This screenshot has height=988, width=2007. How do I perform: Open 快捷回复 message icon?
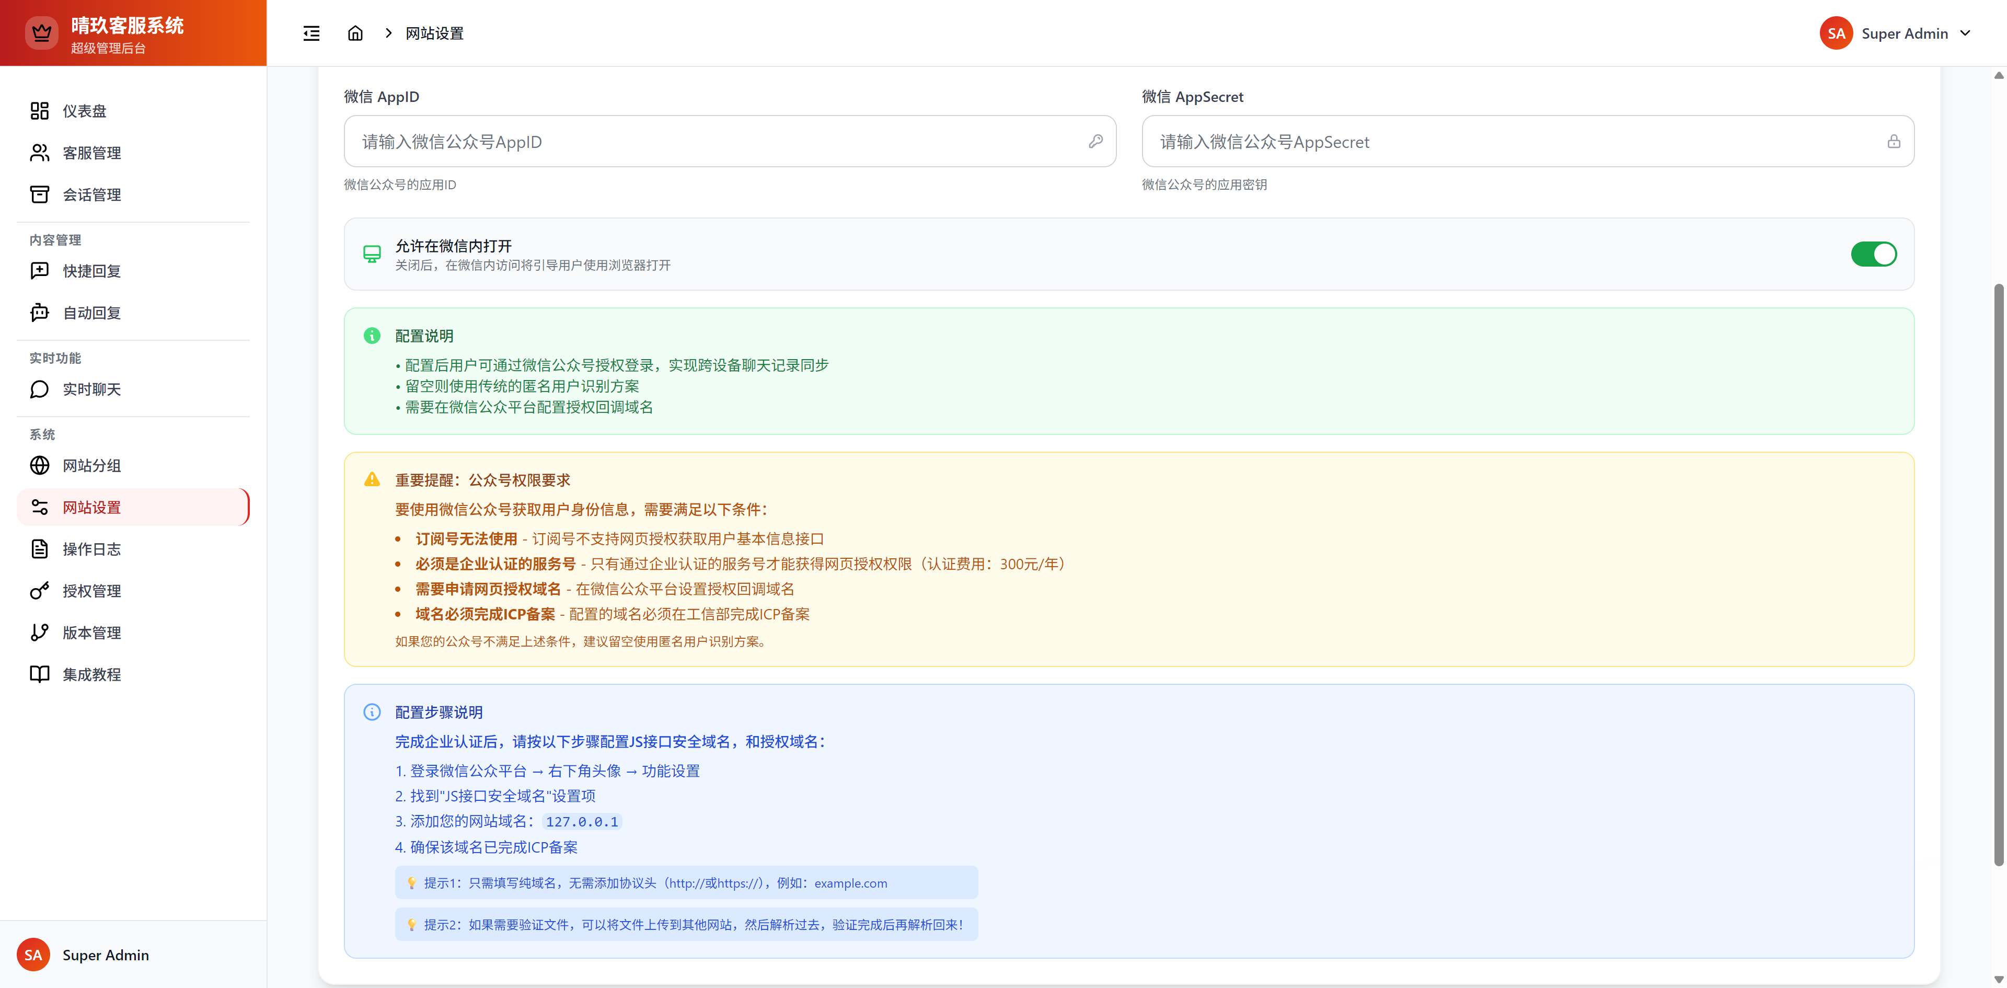tap(40, 270)
